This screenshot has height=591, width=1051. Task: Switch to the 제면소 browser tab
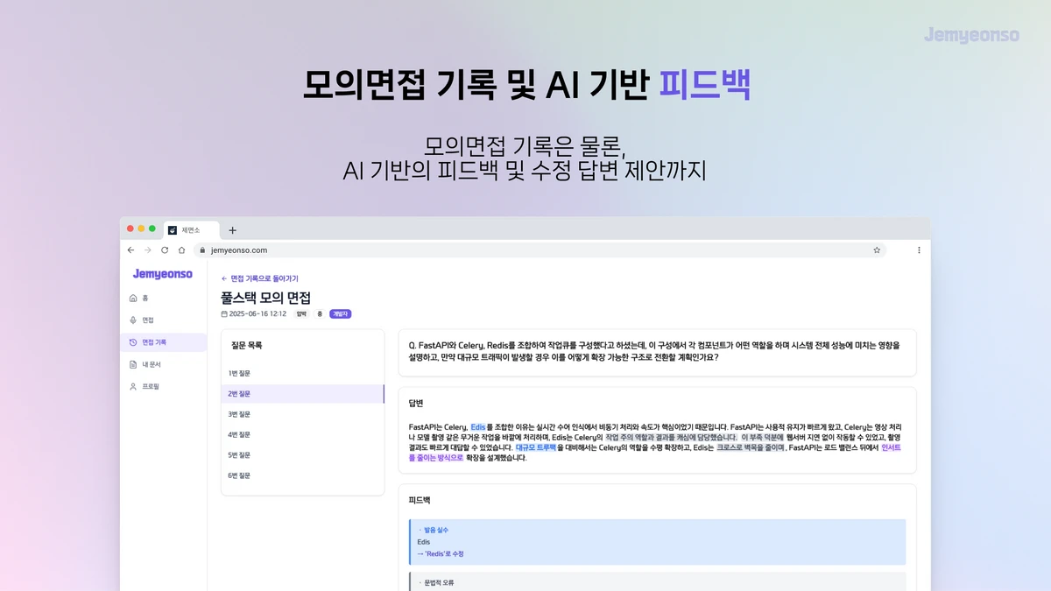(192, 230)
